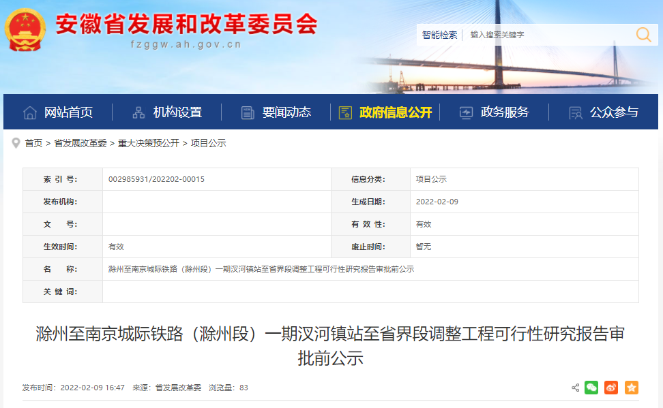Viewport: 663px width, 408px height.
Task: Open the 政府信息公开 menu item
Action: click(x=396, y=112)
